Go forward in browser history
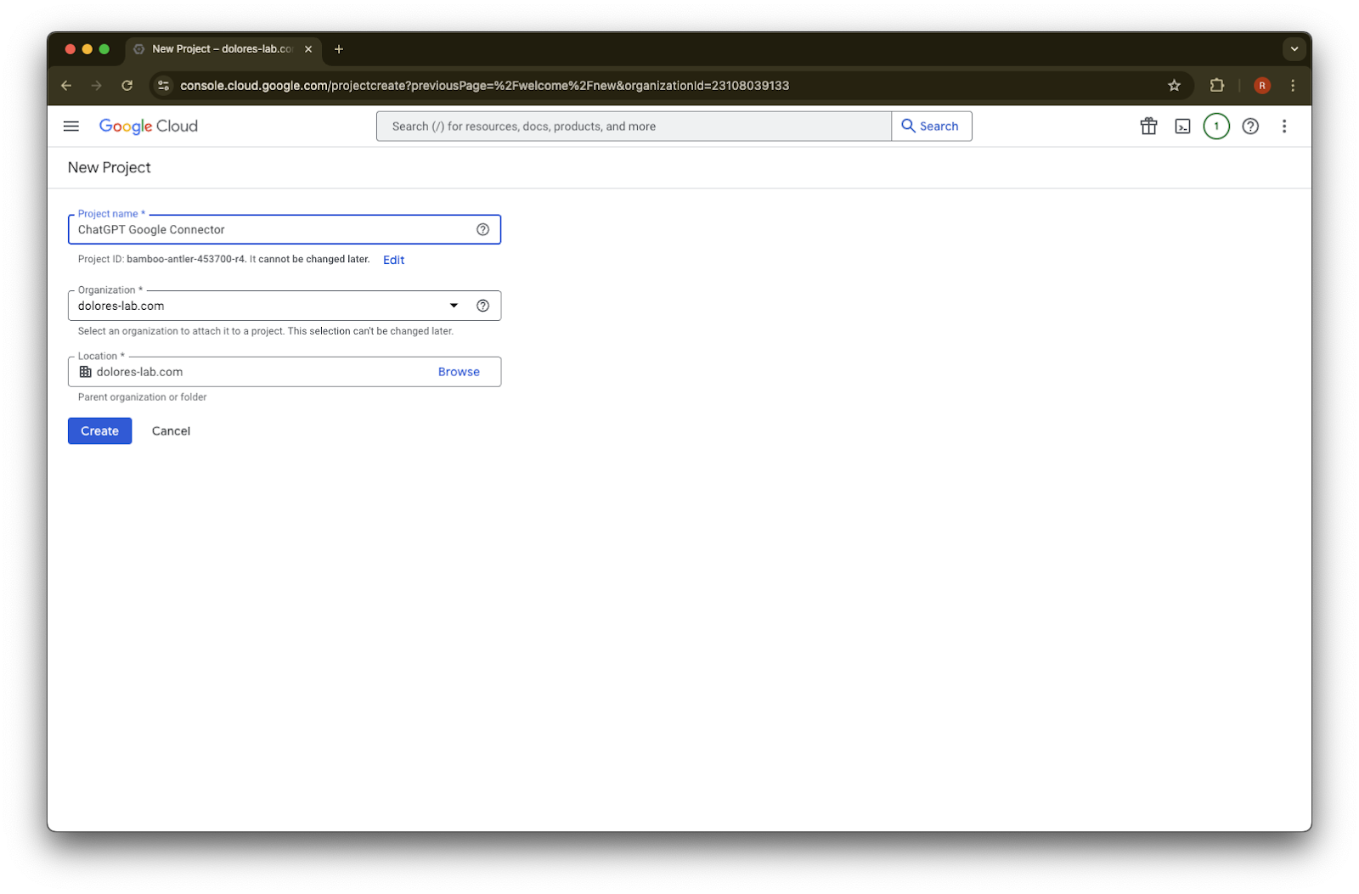Image resolution: width=1359 pixels, height=894 pixels. (x=97, y=86)
